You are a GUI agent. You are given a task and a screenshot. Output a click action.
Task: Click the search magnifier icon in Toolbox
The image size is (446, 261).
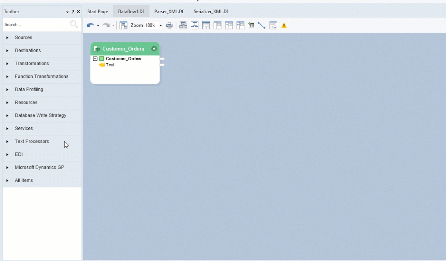tap(74, 25)
